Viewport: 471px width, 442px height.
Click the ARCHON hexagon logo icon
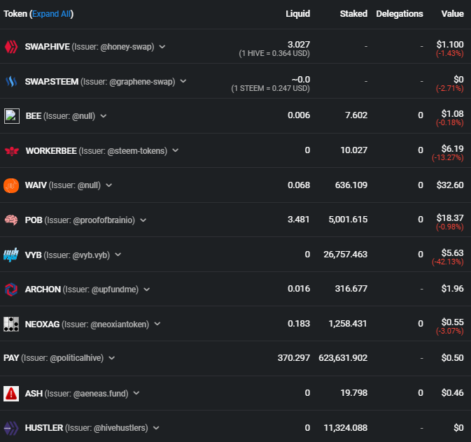11,290
